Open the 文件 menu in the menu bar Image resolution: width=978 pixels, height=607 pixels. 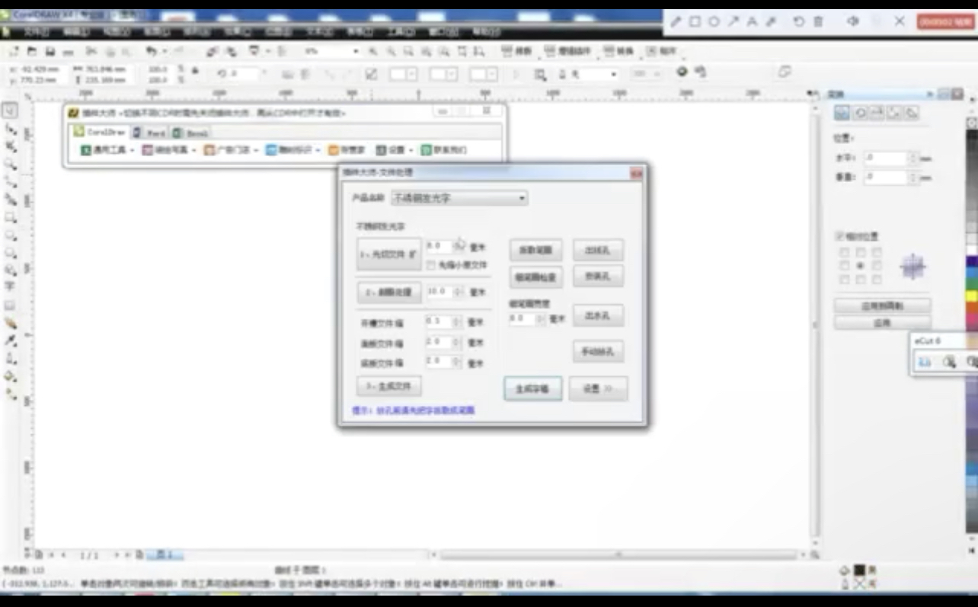(x=35, y=32)
